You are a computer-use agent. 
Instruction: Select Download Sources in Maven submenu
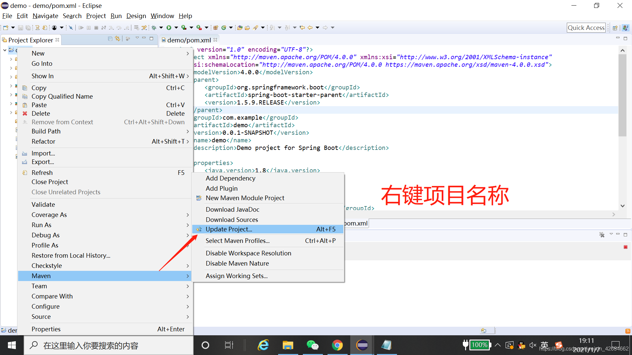[232, 220]
